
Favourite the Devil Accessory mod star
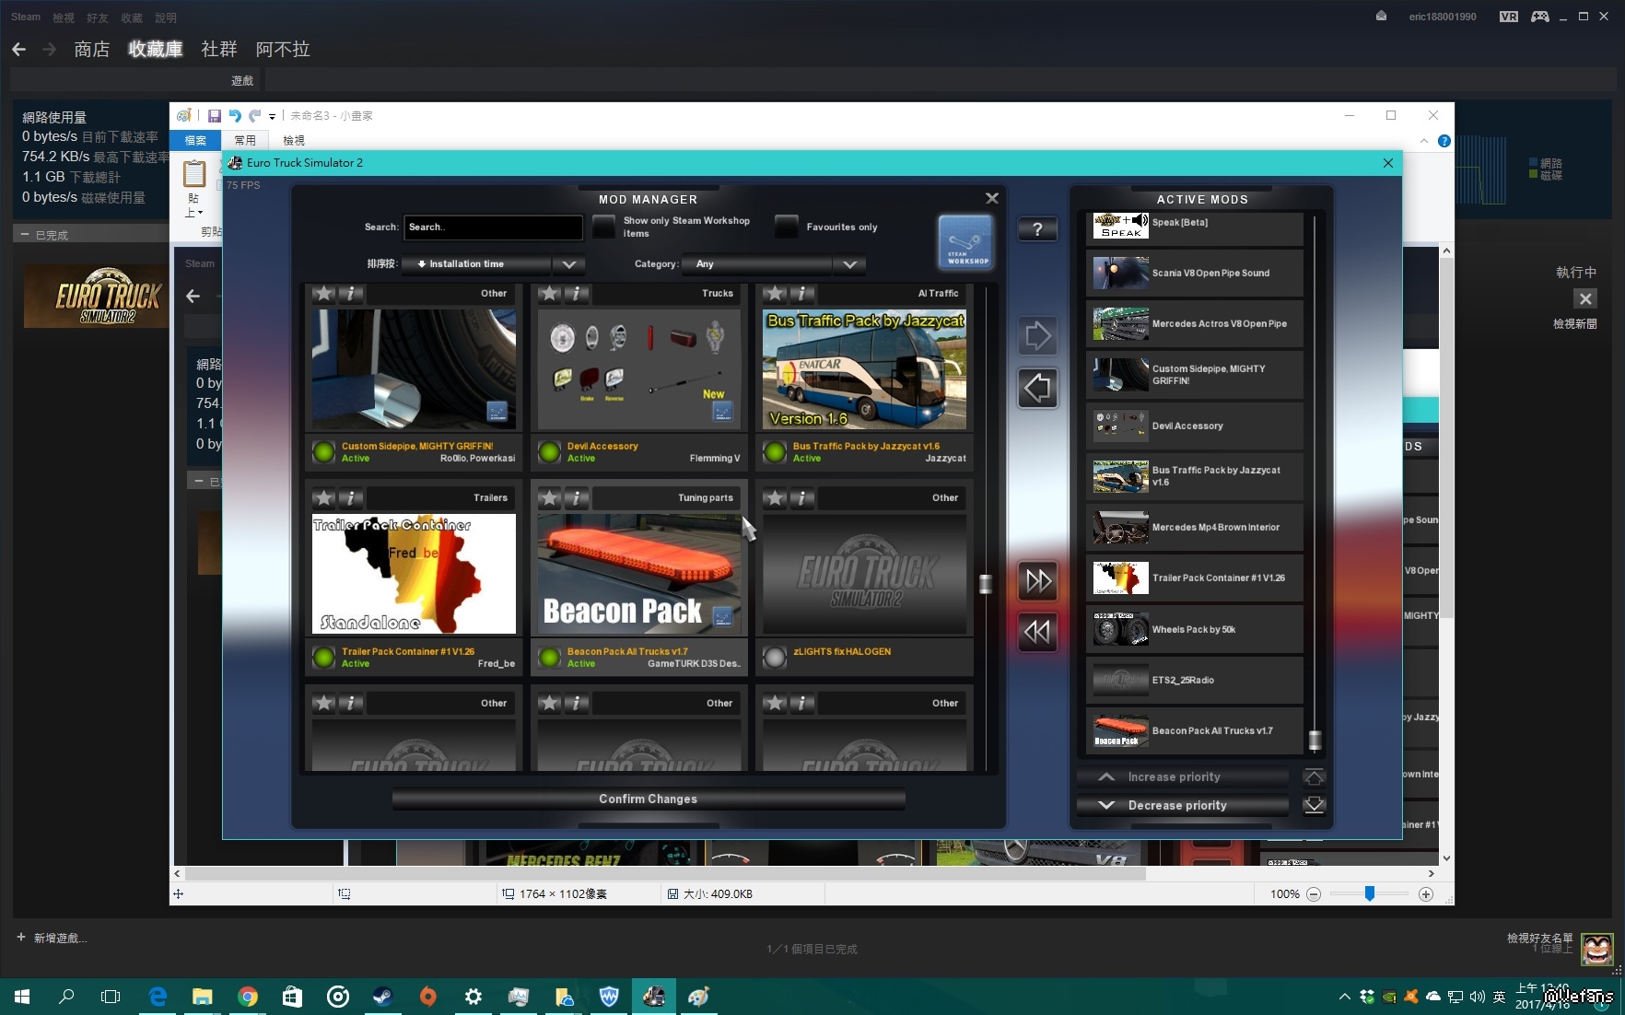tap(550, 294)
